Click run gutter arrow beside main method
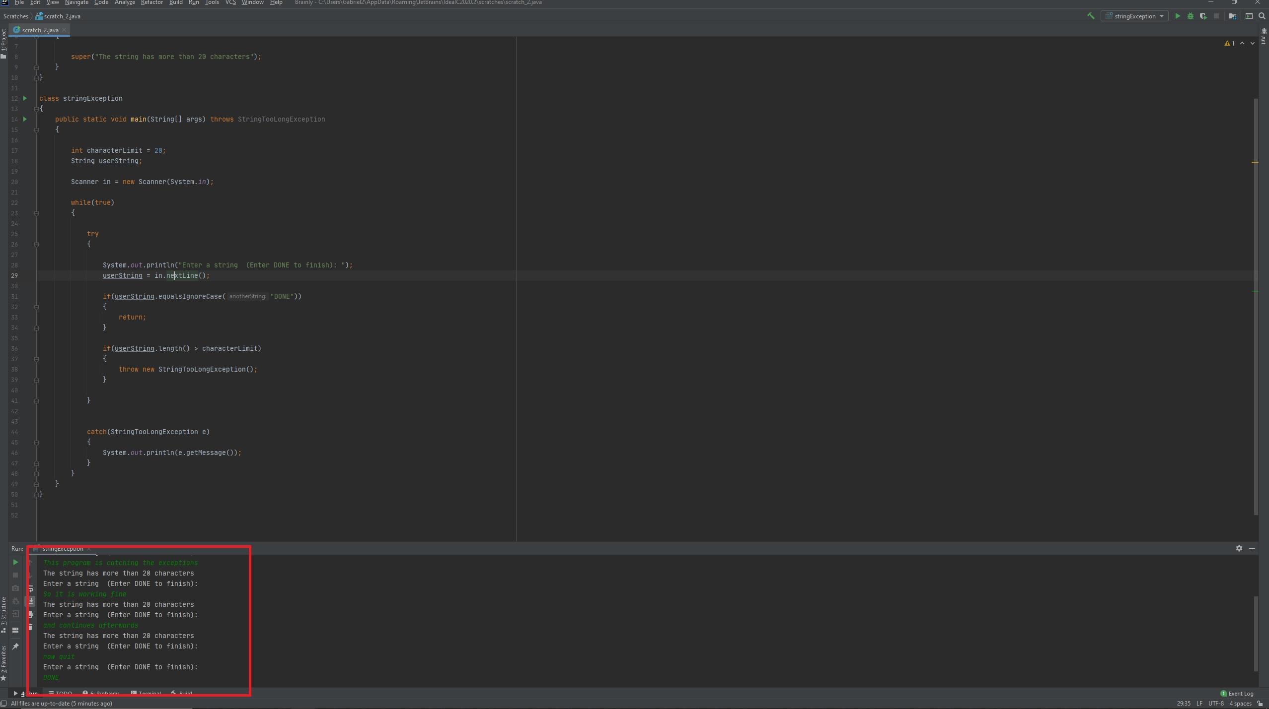Image resolution: width=1269 pixels, height=709 pixels. click(25, 119)
